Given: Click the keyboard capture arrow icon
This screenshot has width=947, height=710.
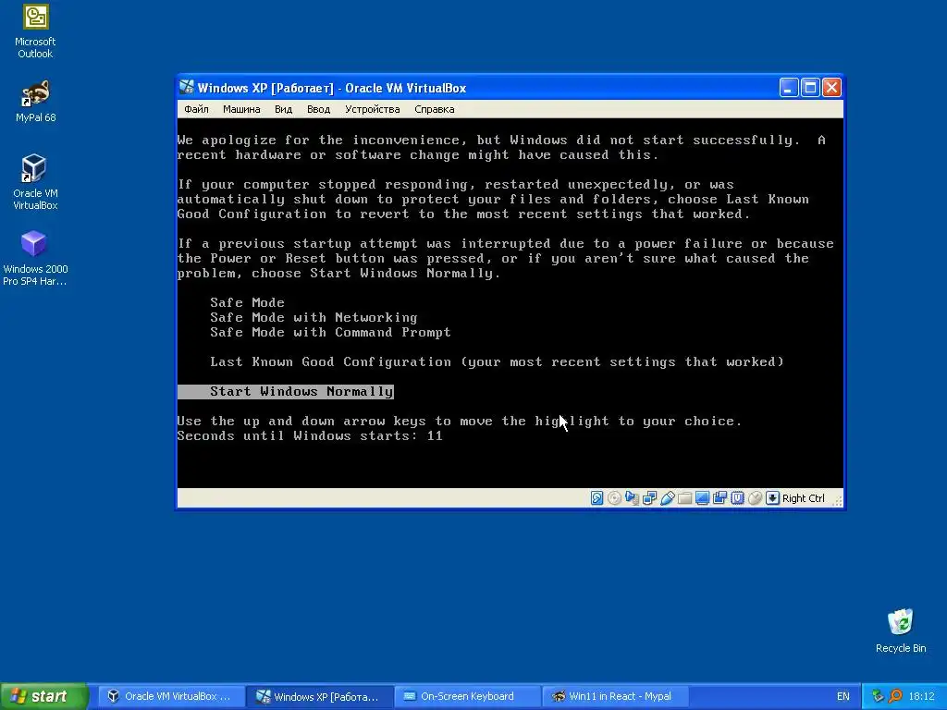Looking at the screenshot, I should point(772,498).
